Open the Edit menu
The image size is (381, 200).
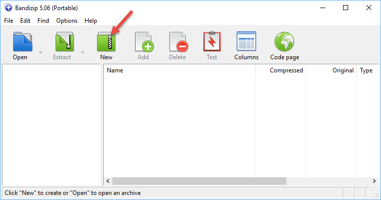pyautogui.click(x=25, y=21)
